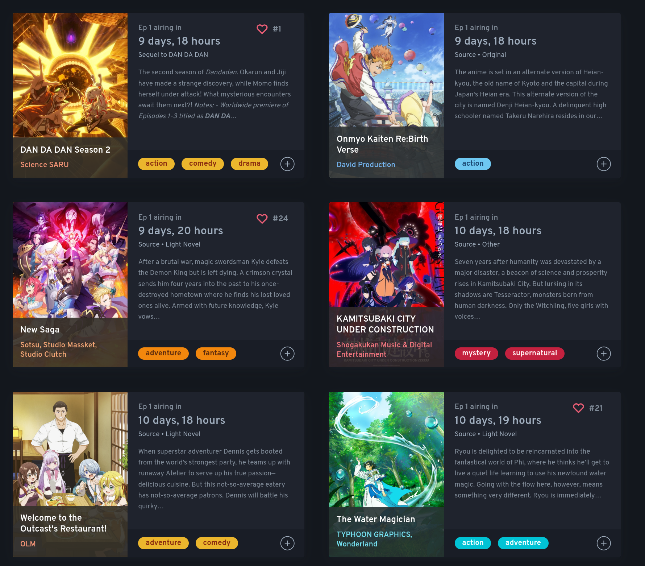The height and width of the screenshot is (566, 645).
Task: Select the drama genre tag
Action: (x=249, y=164)
